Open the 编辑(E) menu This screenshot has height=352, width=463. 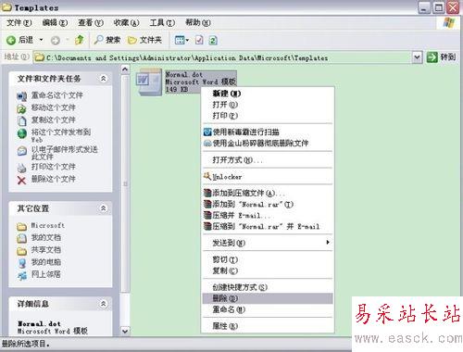(x=55, y=23)
